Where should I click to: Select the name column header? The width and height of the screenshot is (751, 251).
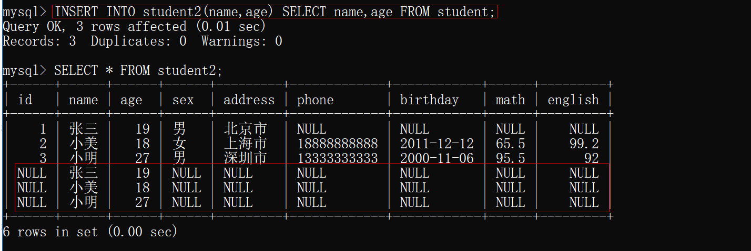click(83, 100)
